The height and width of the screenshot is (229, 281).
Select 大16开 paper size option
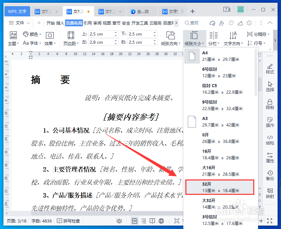click(220, 171)
